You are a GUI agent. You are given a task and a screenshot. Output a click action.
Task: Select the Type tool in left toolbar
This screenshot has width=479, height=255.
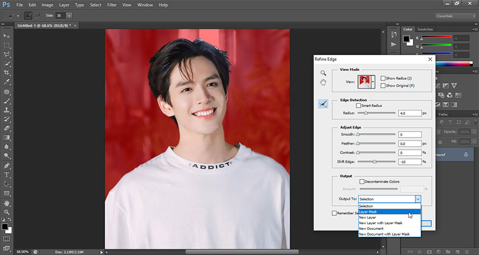(x=7, y=175)
